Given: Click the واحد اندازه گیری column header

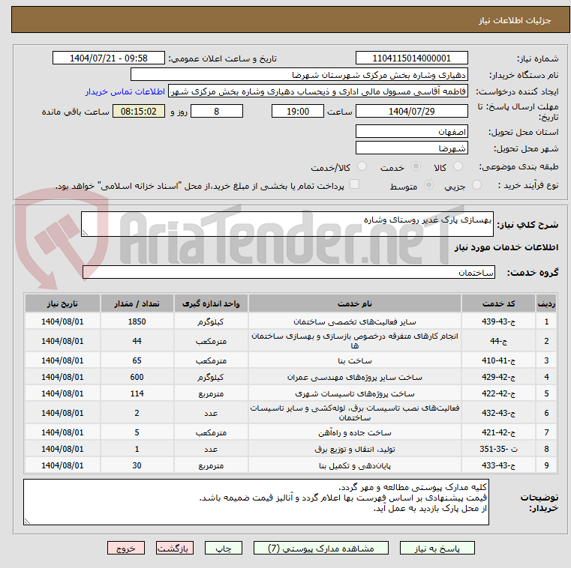Looking at the screenshot, I should (211, 303).
